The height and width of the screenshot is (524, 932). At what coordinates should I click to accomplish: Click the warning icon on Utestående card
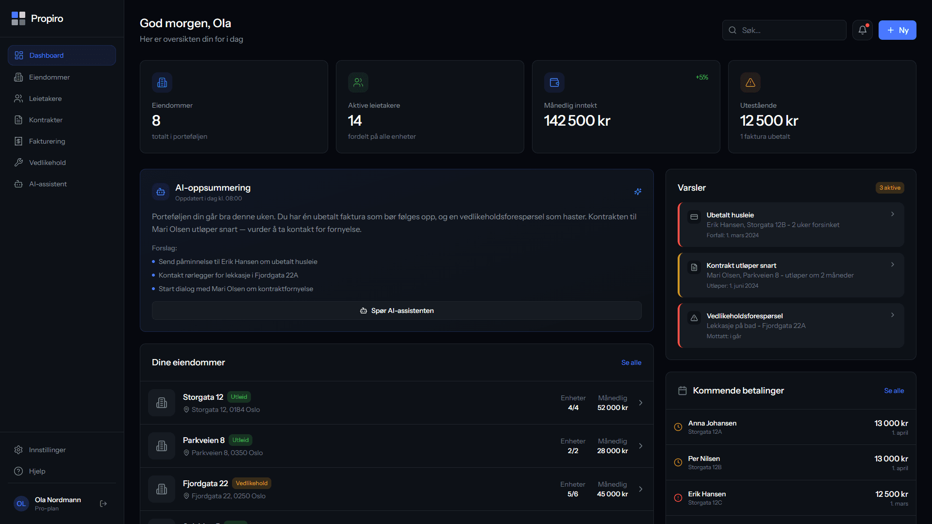(750, 82)
